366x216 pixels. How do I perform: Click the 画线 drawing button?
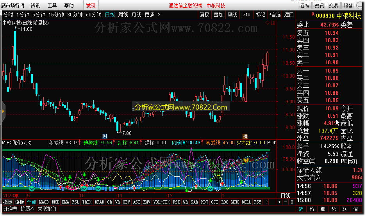pyautogui.click(x=232, y=15)
